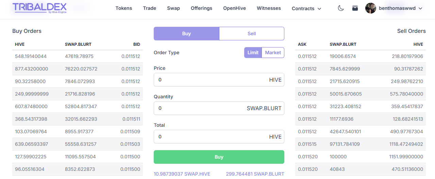Click the 10.98739037 SWAP.HIVE balance link
This screenshot has height=179, width=435.
click(182, 174)
